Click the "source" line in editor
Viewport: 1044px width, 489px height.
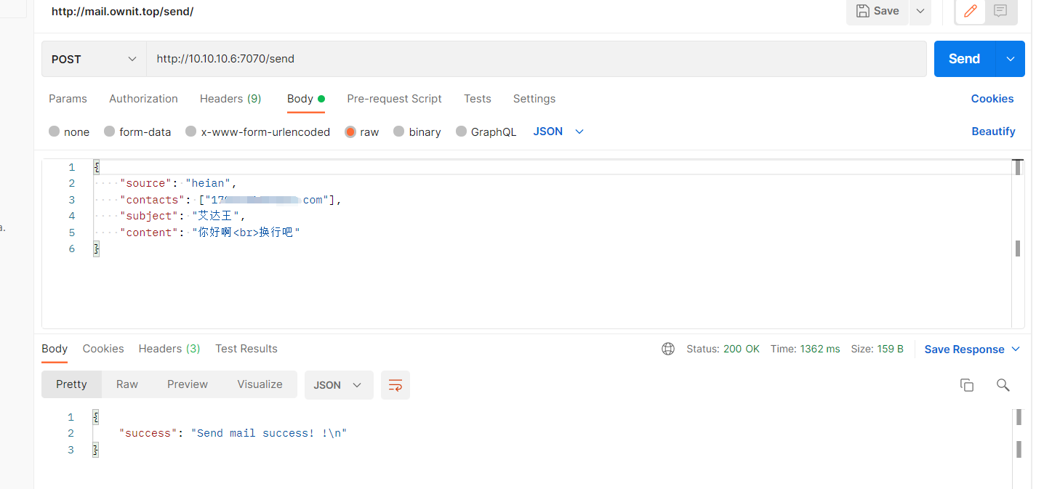pyautogui.click(x=178, y=183)
